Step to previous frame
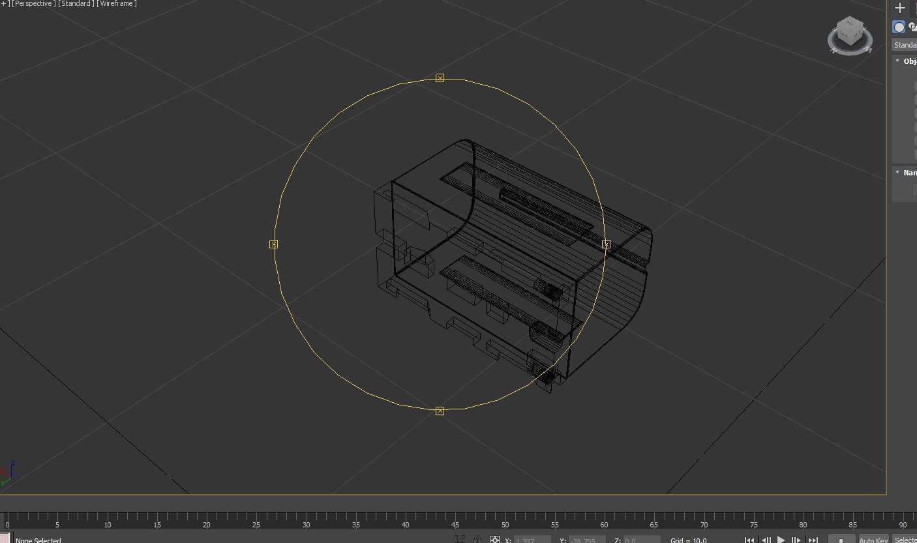The height and width of the screenshot is (543, 917). 766,540
